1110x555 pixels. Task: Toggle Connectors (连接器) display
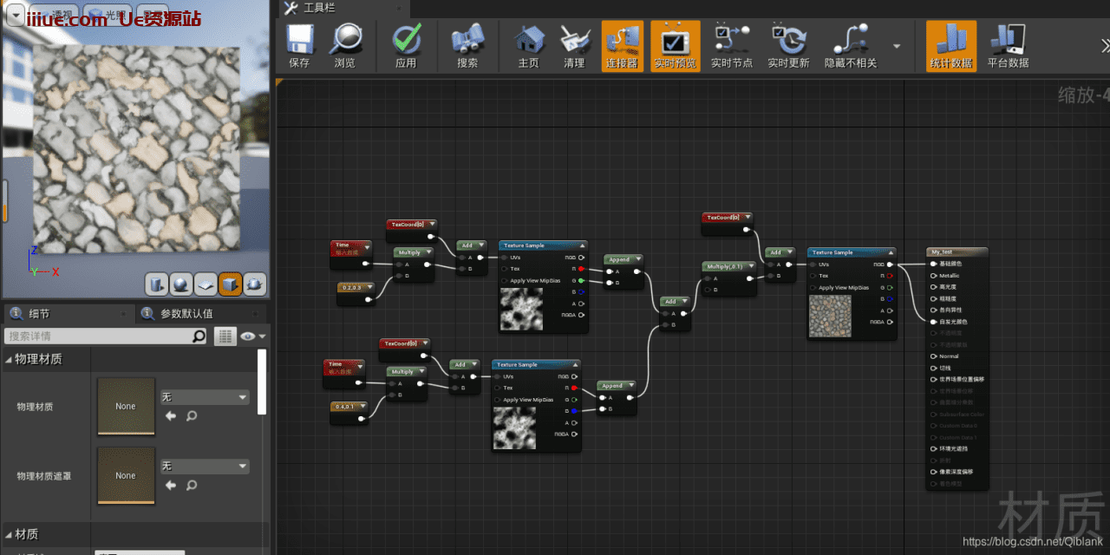pyautogui.click(x=622, y=45)
